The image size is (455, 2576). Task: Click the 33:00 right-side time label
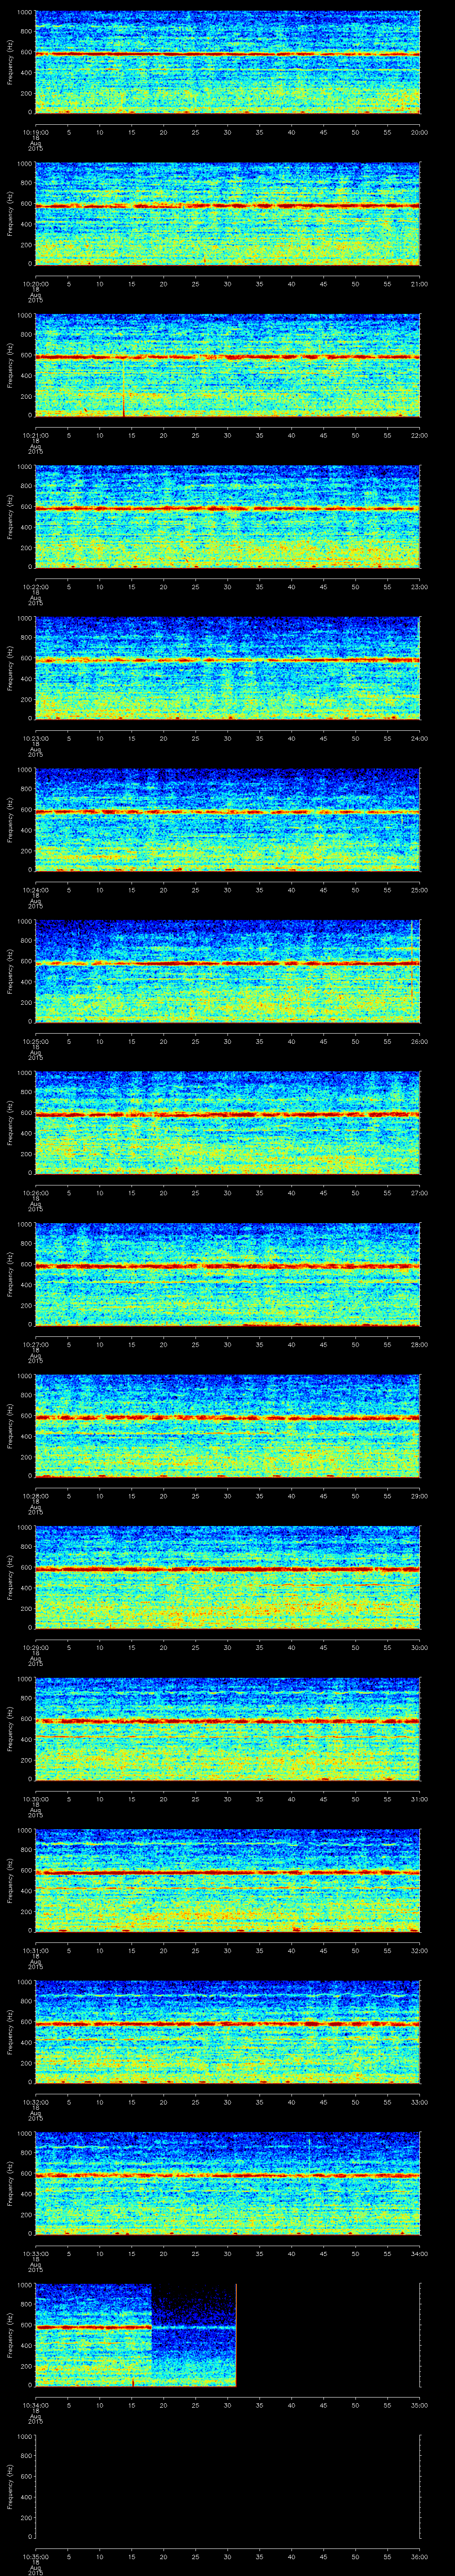click(420, 2101)
